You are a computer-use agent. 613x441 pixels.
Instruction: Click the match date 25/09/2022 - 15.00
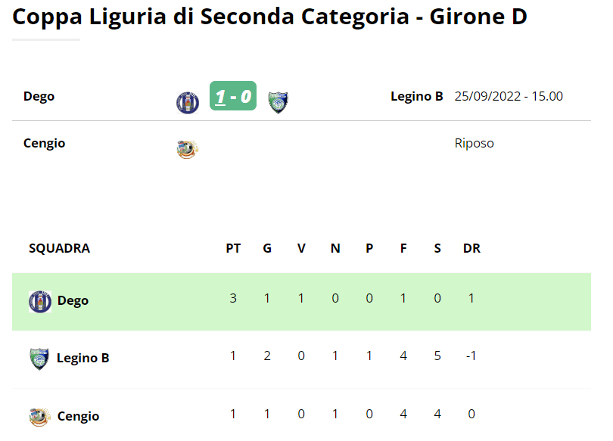[509, 97]
